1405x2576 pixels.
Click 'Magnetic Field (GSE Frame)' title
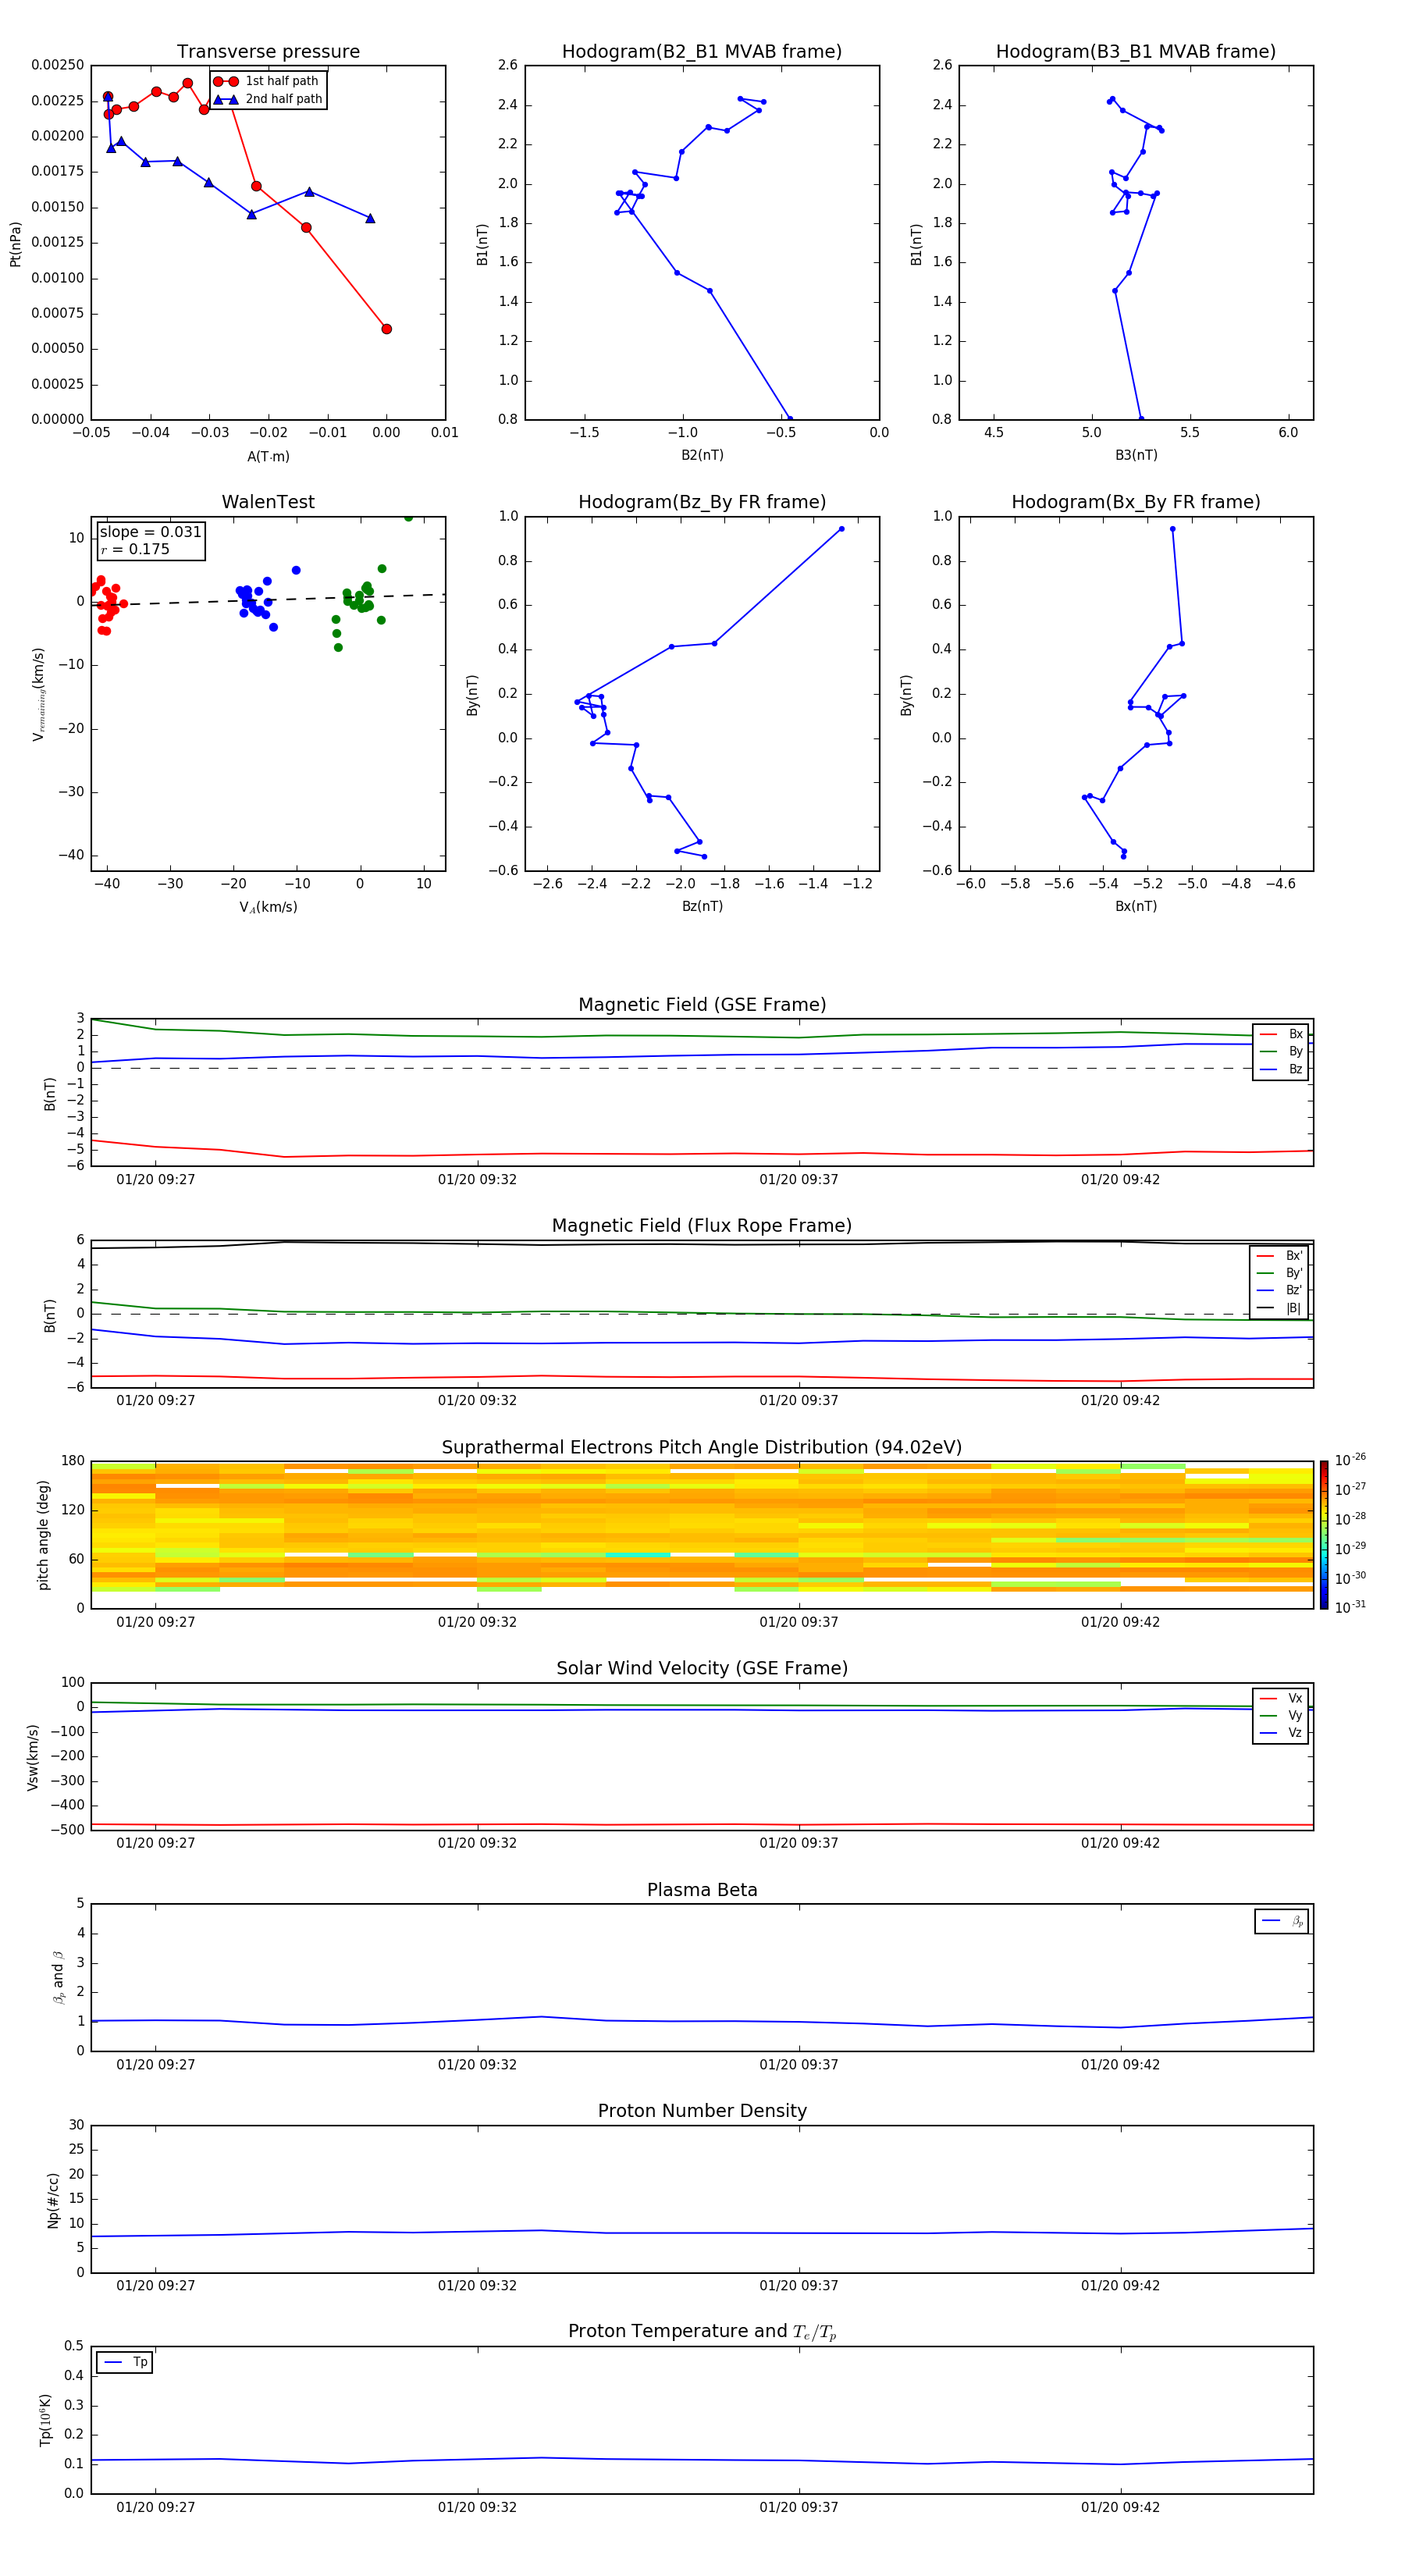pyautogui.click(x=702, y=1005)
